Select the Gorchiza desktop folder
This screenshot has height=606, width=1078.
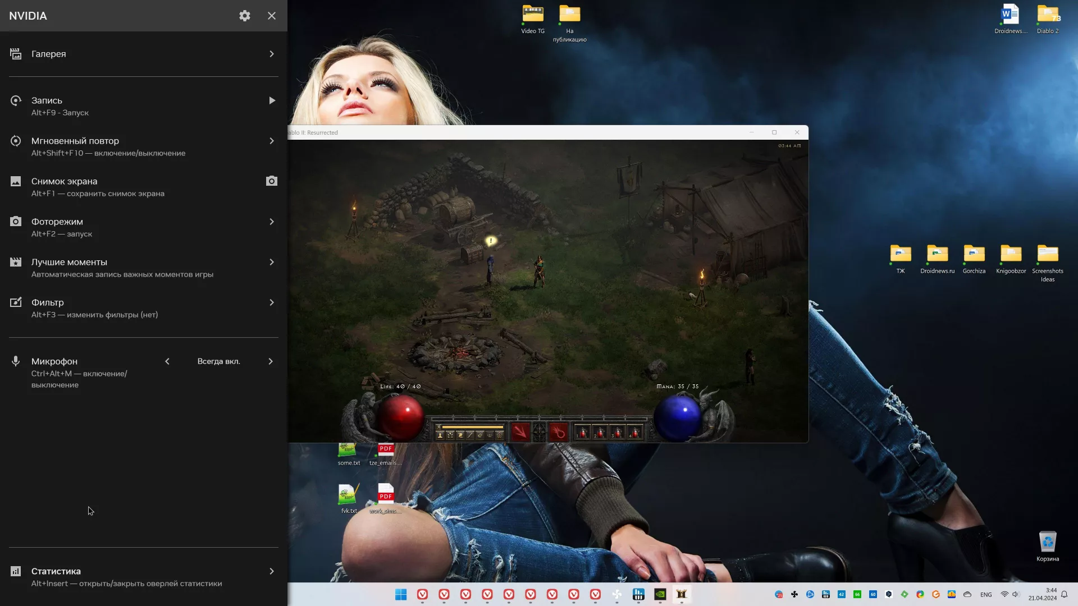click(974, 259)
